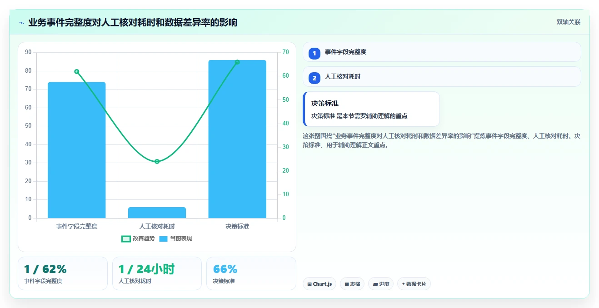Click trend line point above 人工核对耗时

pyautogui.click(x=157, y=161)
